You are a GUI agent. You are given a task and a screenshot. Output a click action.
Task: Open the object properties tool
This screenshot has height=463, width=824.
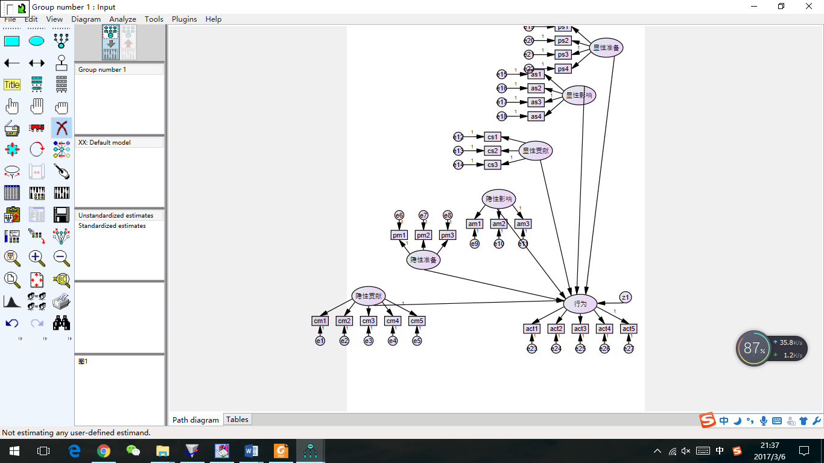pyautogui.click(x=12, y=236)
